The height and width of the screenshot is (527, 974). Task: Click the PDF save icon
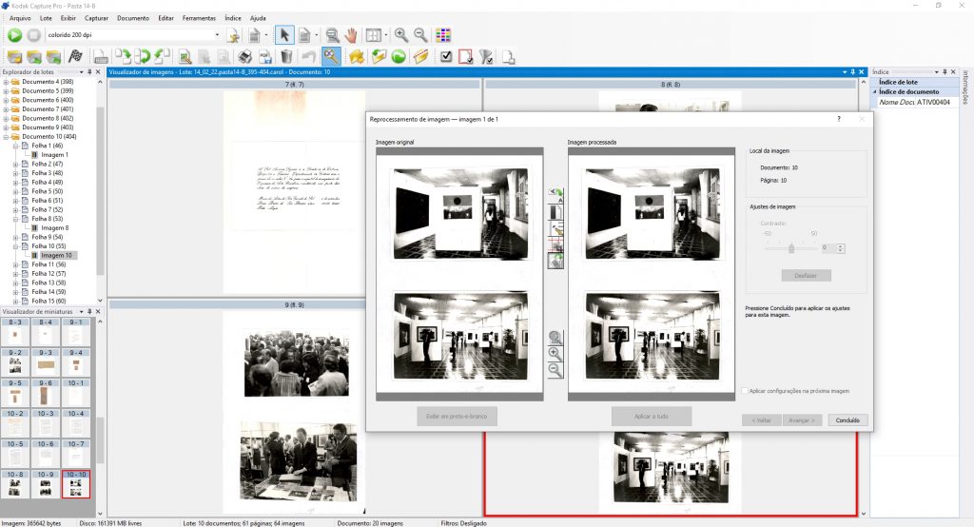pos(265,56)
